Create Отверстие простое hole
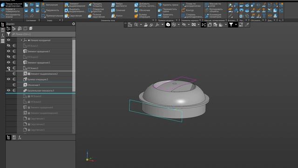This screenshot has height=168, width=298. pos(96,10)
